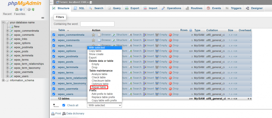Screen dimensions: 272x118
Task: Toggle the Check all checkbox
Action: pyautogui.click(x=64, y=105)
